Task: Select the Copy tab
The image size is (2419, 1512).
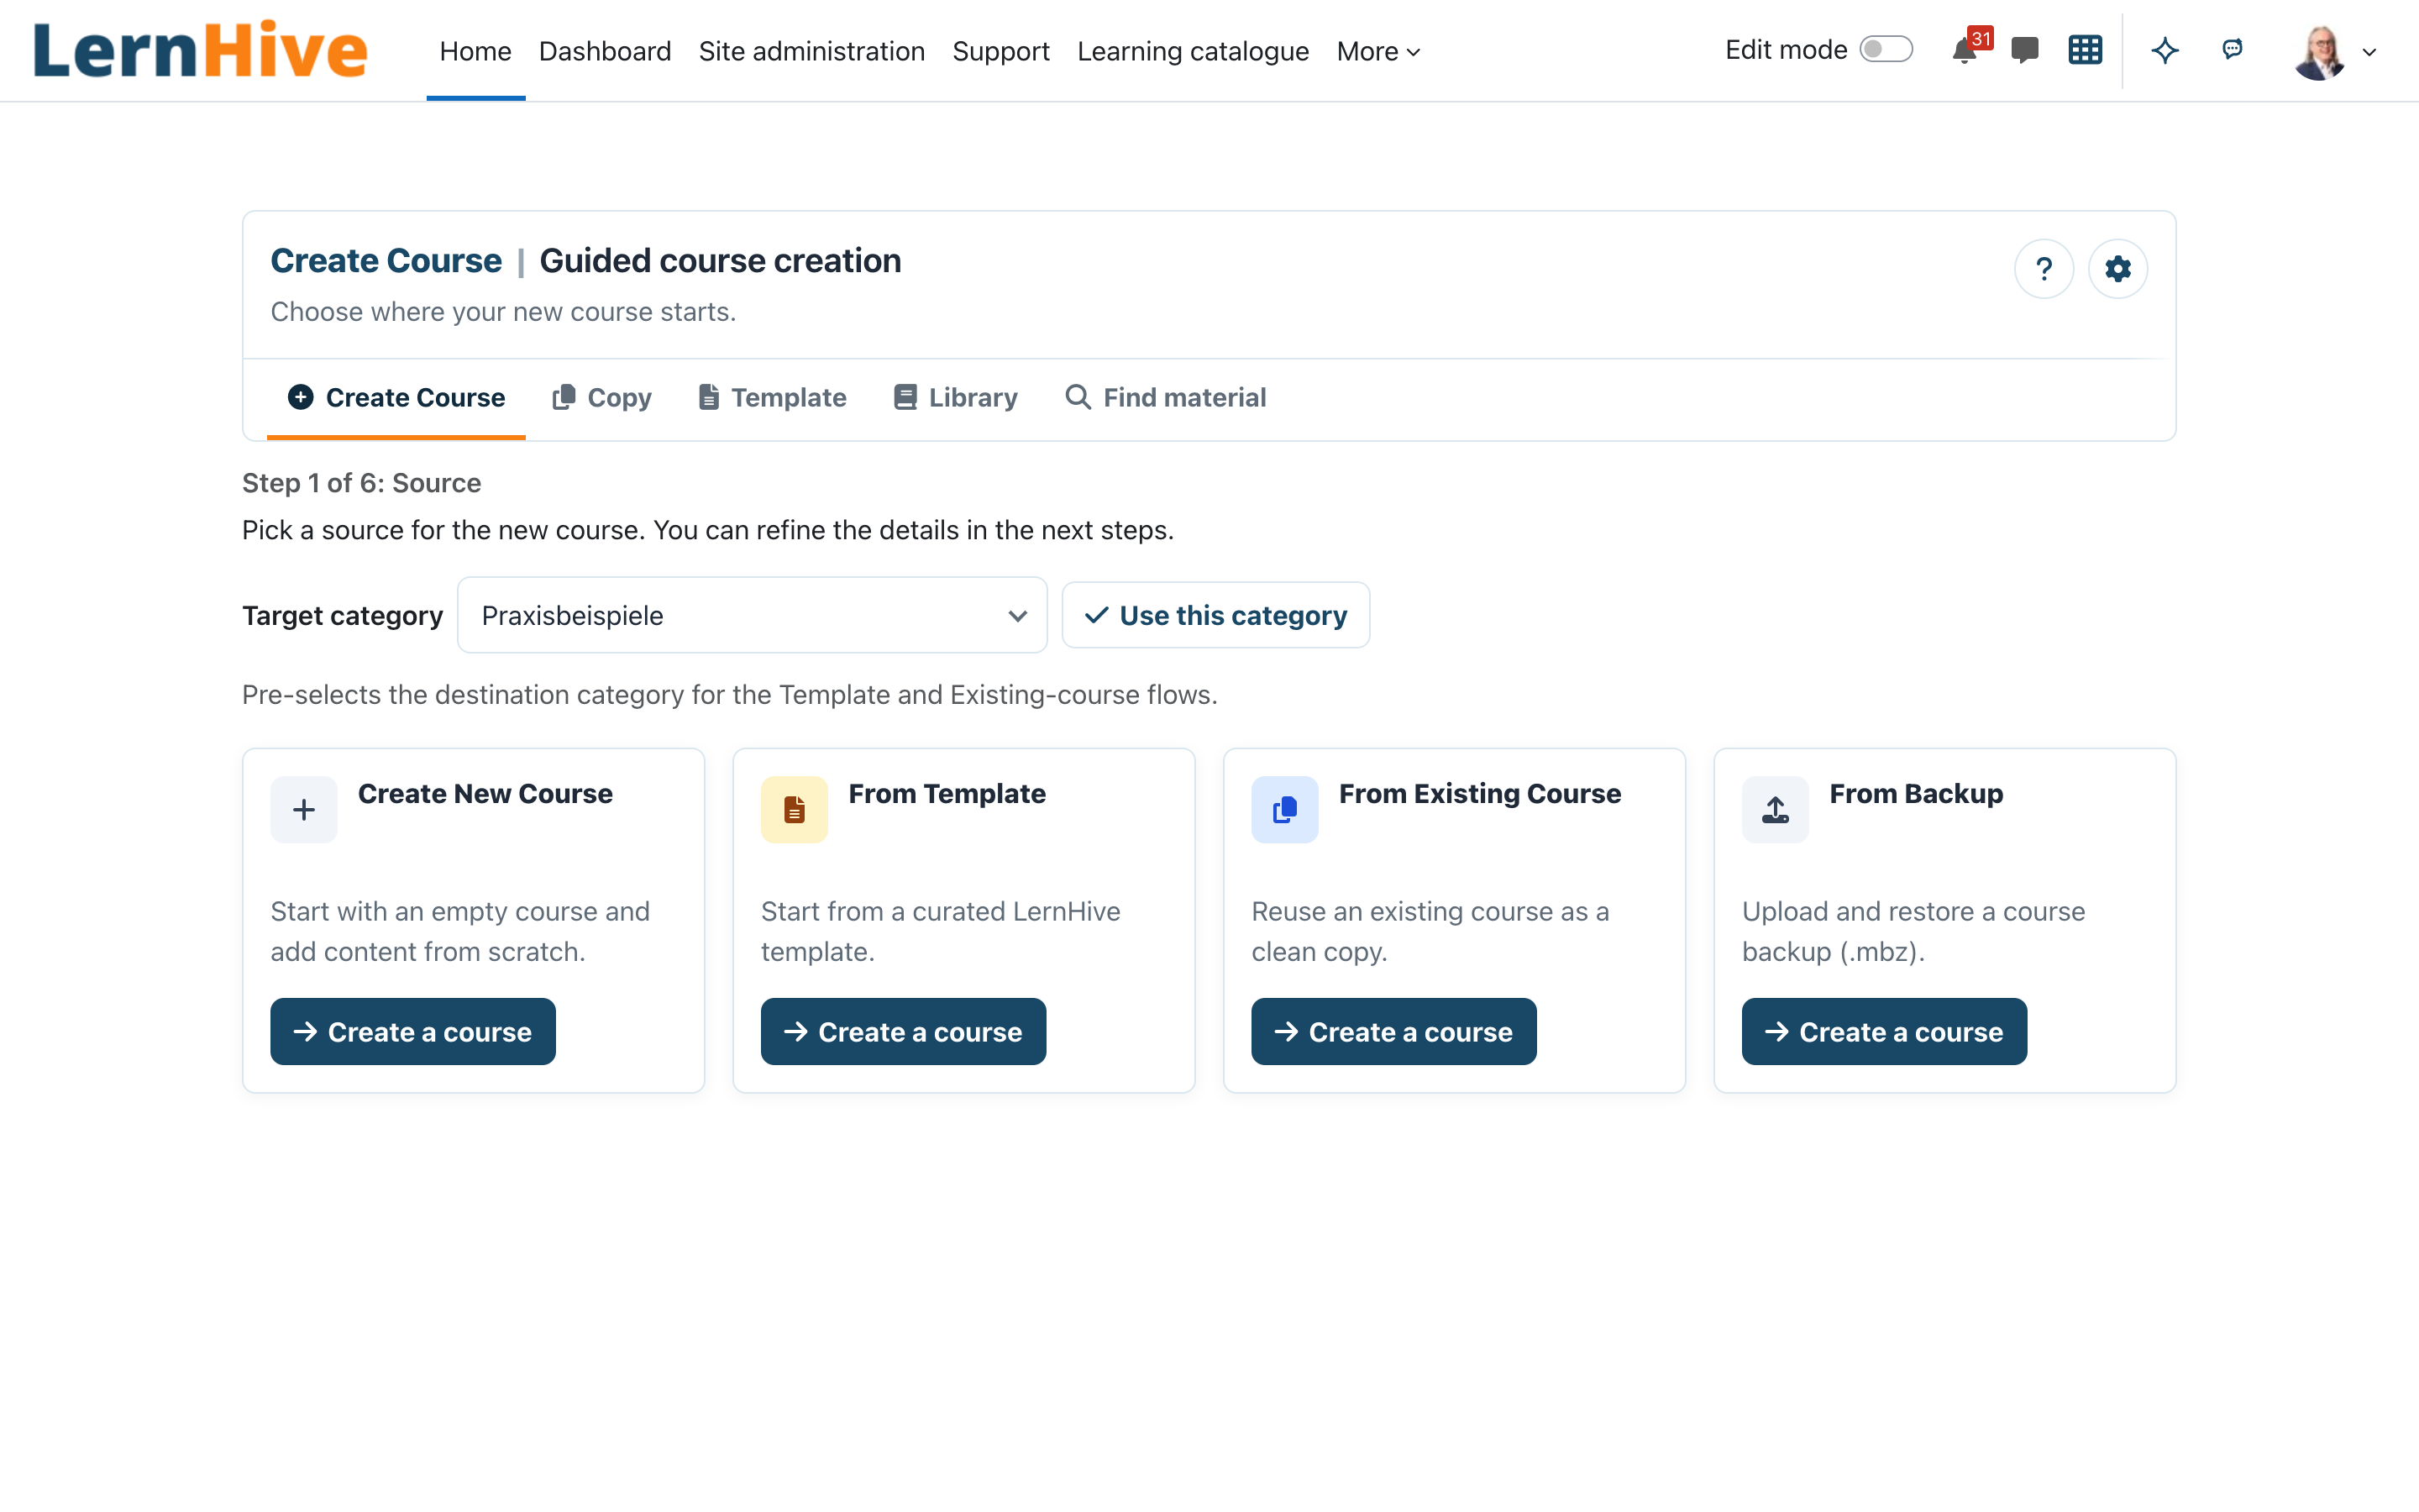Action: 601,397
